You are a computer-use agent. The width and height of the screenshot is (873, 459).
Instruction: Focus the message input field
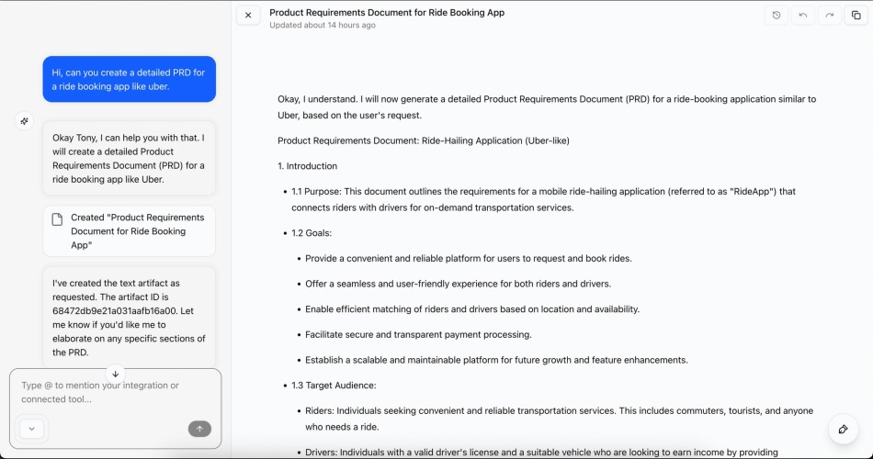[115, 392]
